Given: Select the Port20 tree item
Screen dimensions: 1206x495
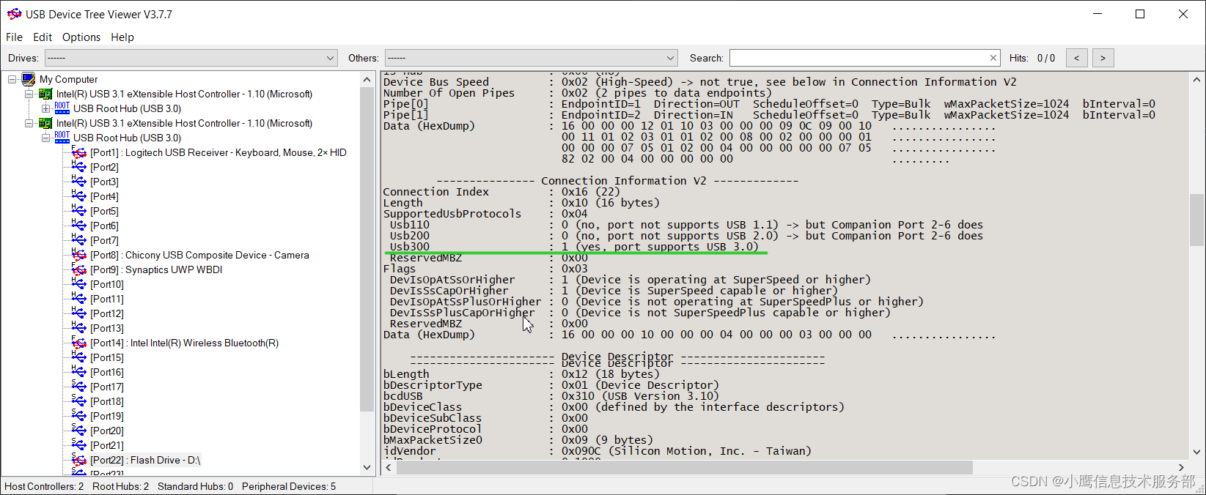Looking at the screenshot, I should click(x=107, y=431).
